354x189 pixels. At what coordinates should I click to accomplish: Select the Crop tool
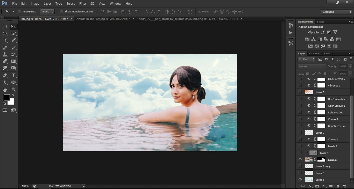coord(5,40)
